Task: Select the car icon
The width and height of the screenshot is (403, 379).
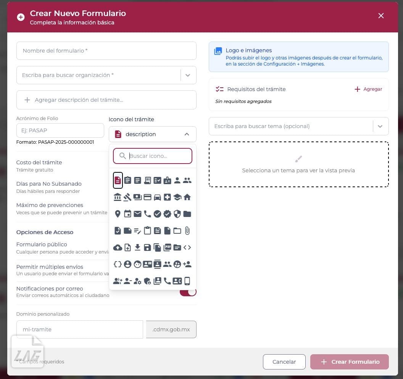Action: [157, 197]
